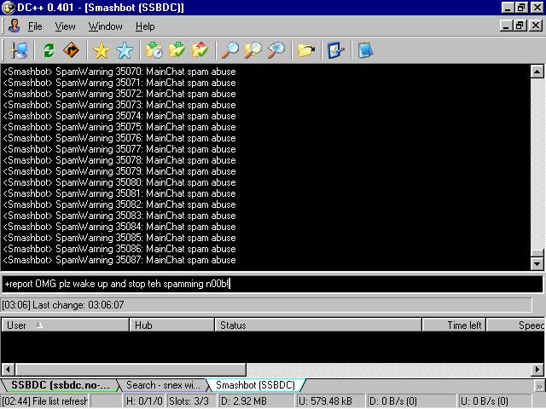Sort transfers by Time left column
Viewport: 546px width, 409px height.
454,325
